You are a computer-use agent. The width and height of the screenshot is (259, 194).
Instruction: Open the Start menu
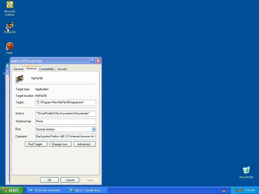(x=12, y=190)
